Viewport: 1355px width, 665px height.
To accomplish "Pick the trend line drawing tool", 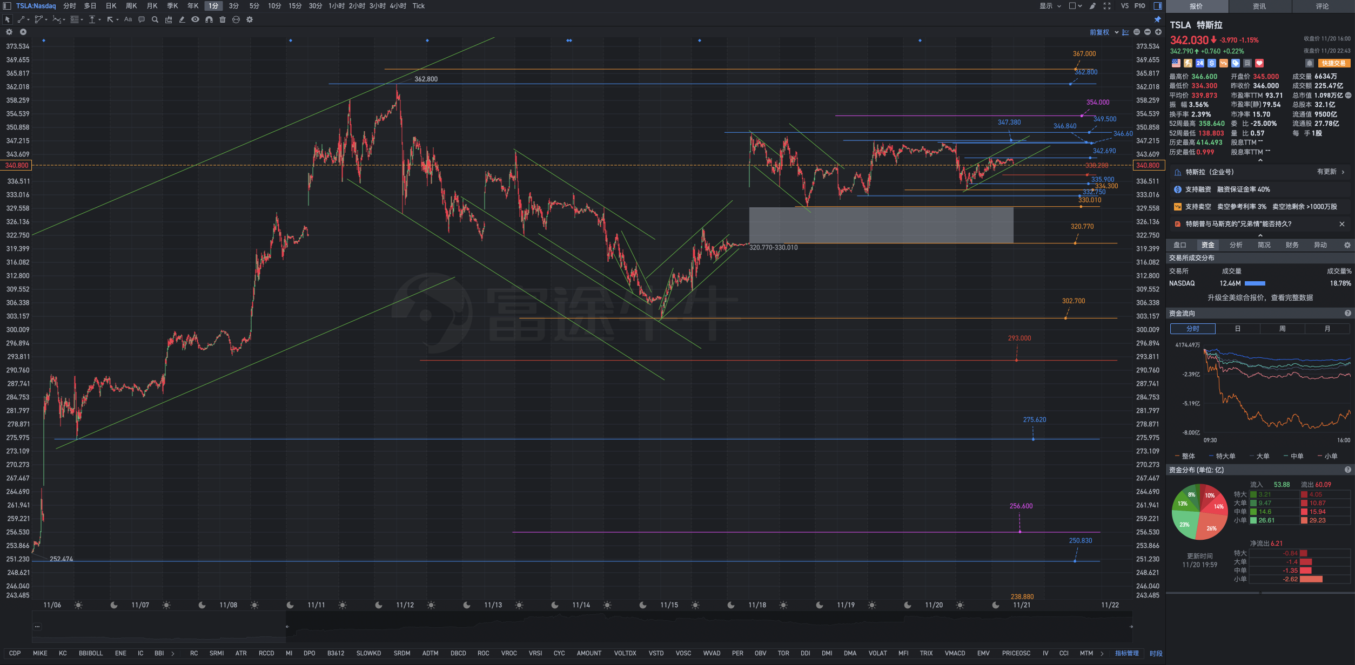I will coord(21,19).
